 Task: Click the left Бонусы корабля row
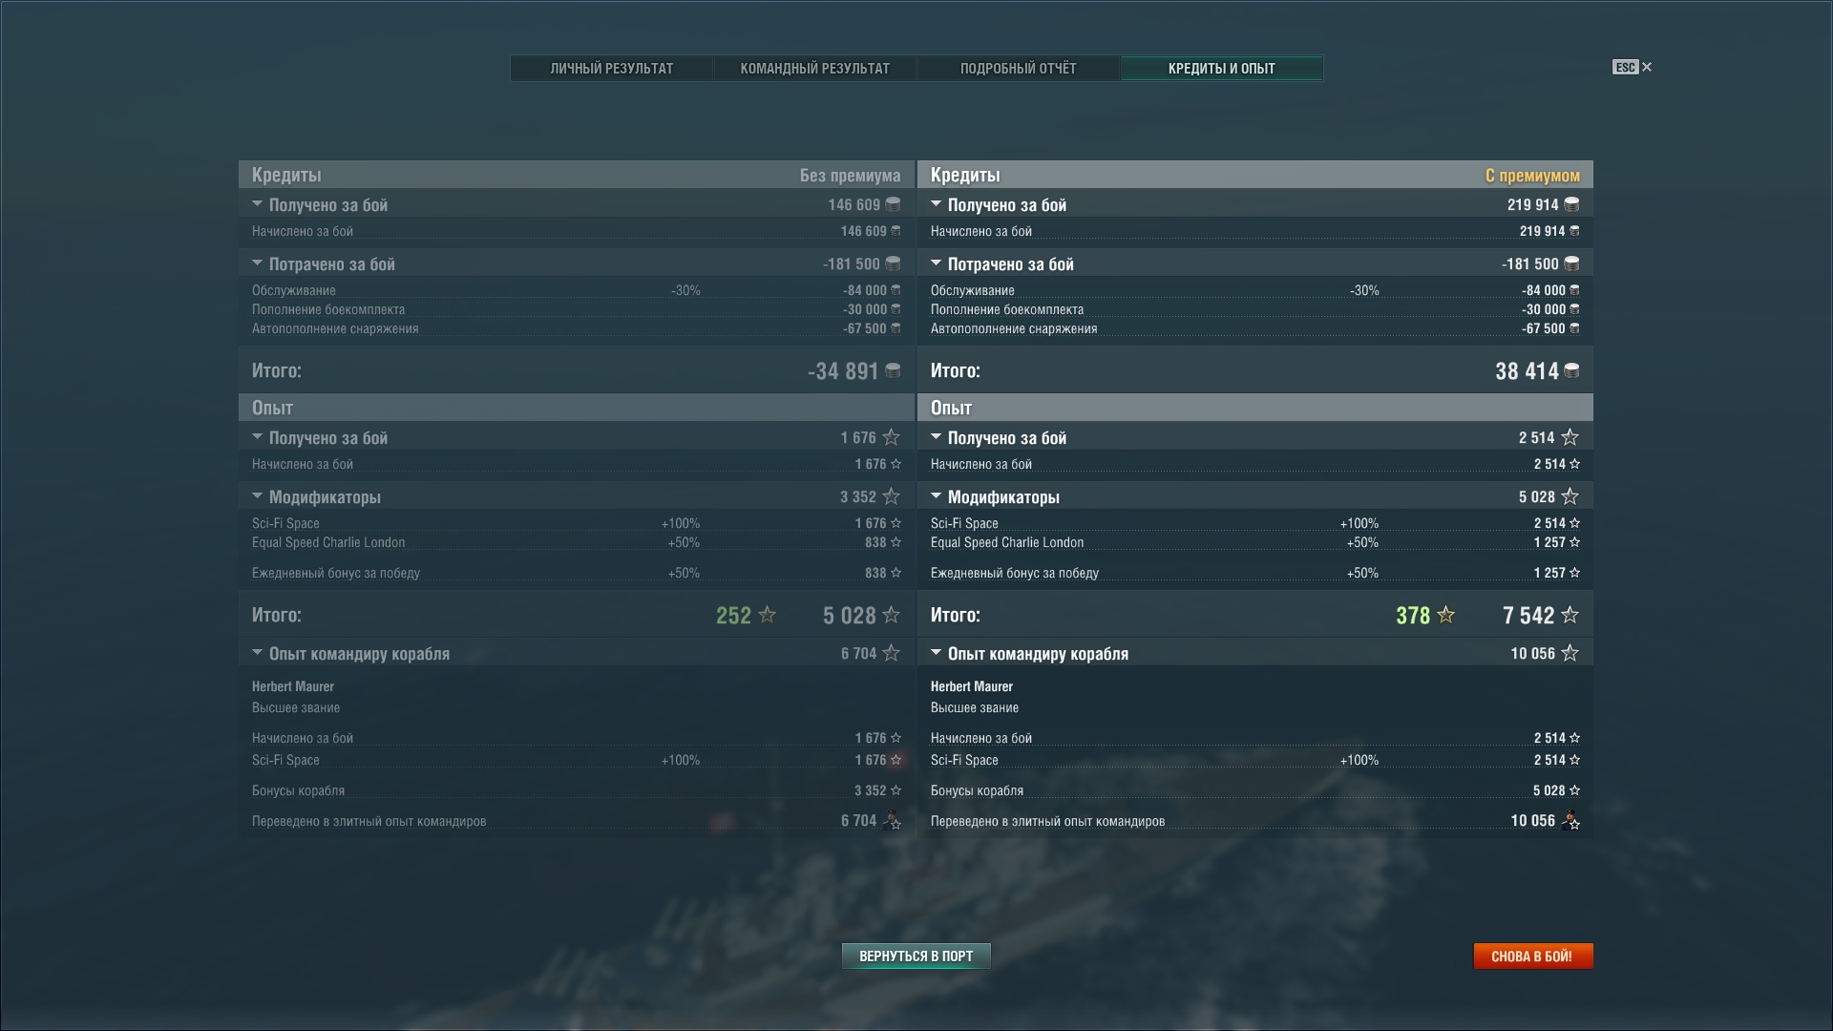click(x=577, y=790)
